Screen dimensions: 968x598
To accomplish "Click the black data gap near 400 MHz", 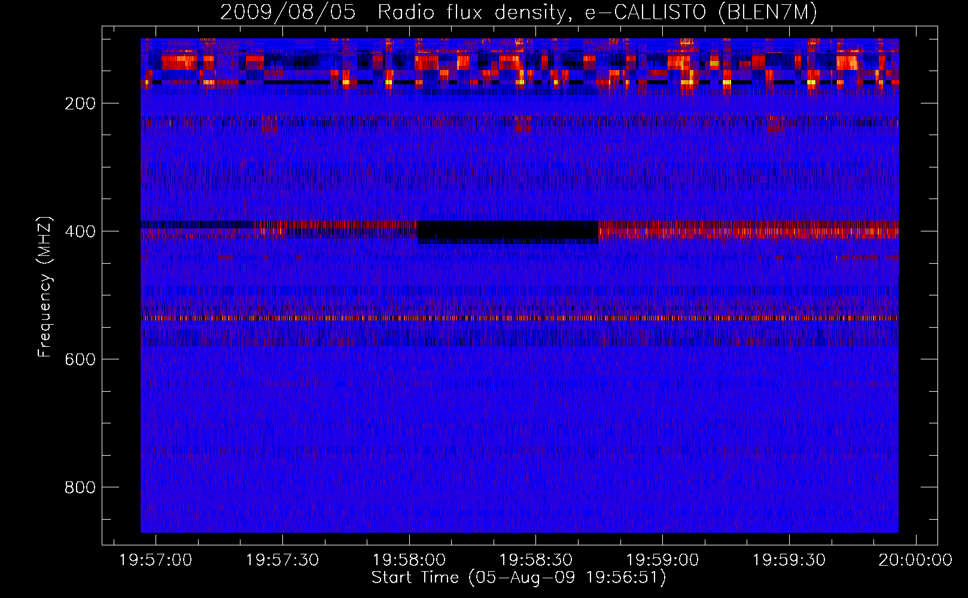I will 507,232.
